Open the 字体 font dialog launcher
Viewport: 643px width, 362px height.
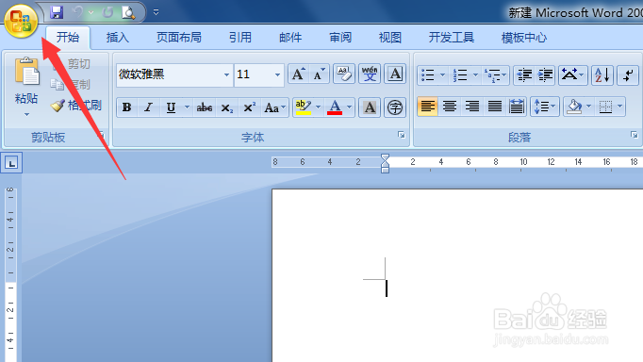[x=402, y=135]
